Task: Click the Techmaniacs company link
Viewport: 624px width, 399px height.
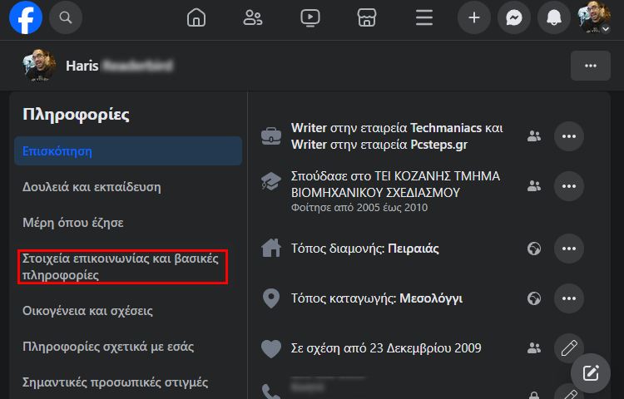Action: pyautogui.click(x=446, y=128)
